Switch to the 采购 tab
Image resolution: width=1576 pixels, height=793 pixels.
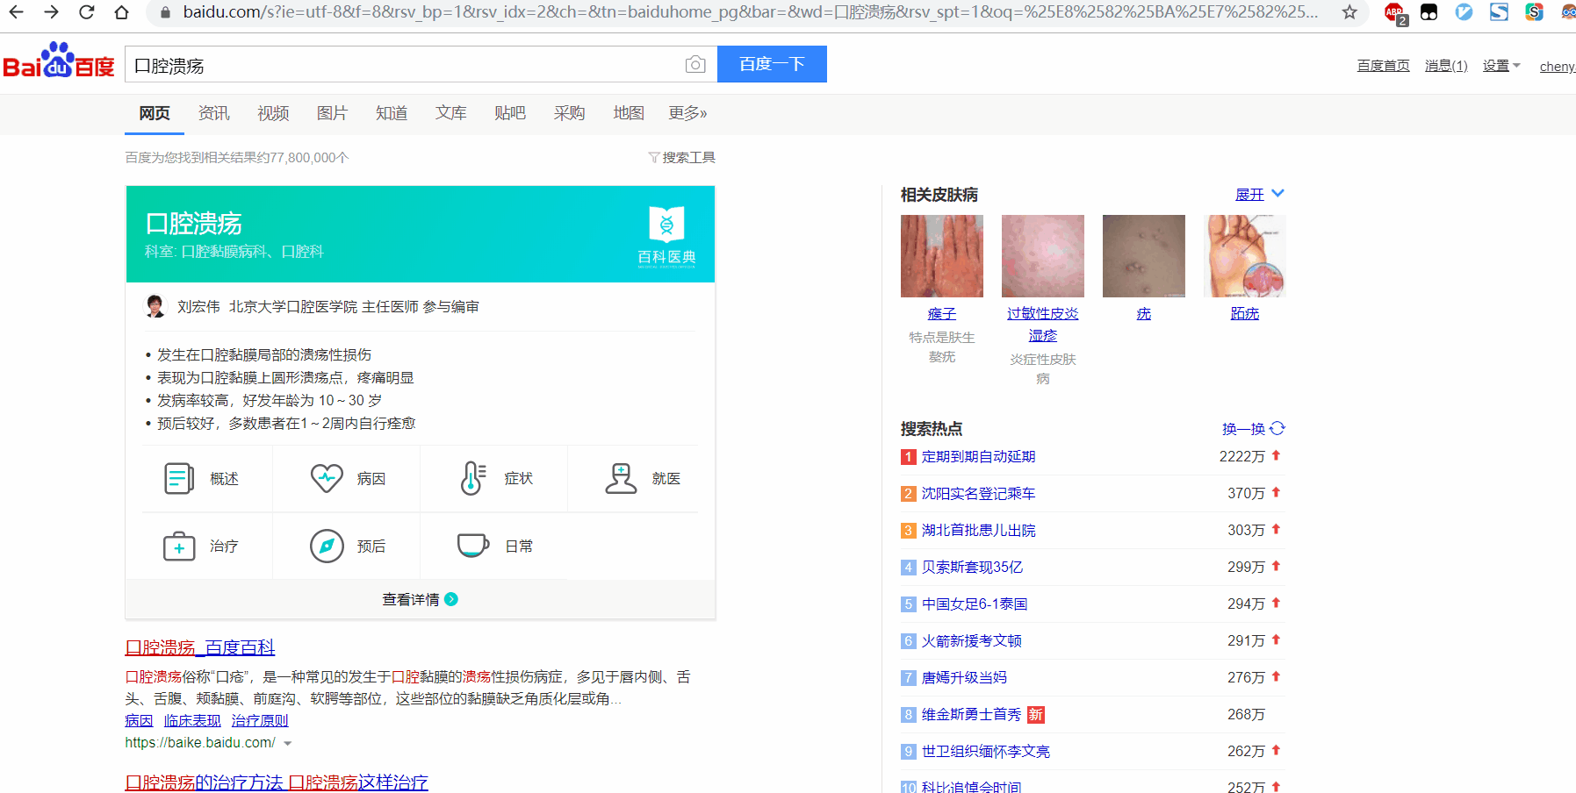569,113
